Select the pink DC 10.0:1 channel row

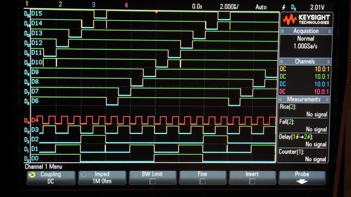304,91
